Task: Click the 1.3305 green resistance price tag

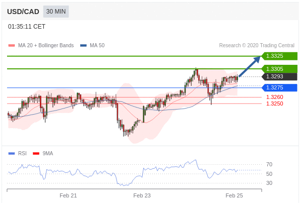Action: coord(279,69)
